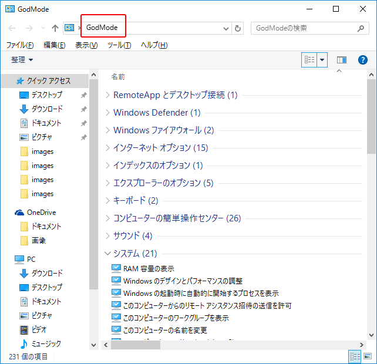Open the address bar history dropdown
Screen dimensions: 377x364
pos(225,28)
